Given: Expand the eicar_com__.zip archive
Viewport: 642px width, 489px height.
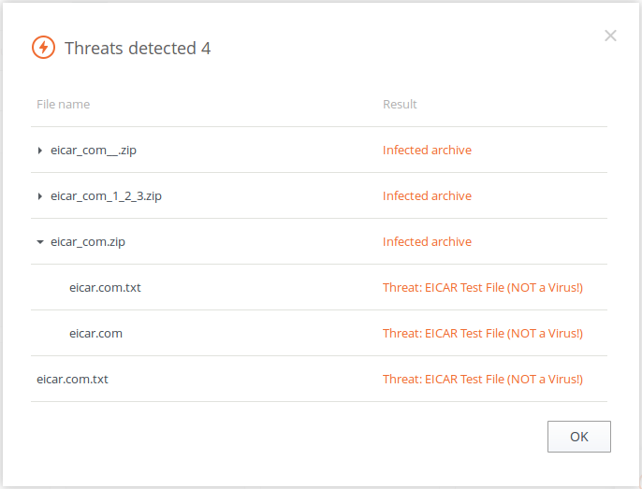Looking at the screenshot, I should coord(39,151).
